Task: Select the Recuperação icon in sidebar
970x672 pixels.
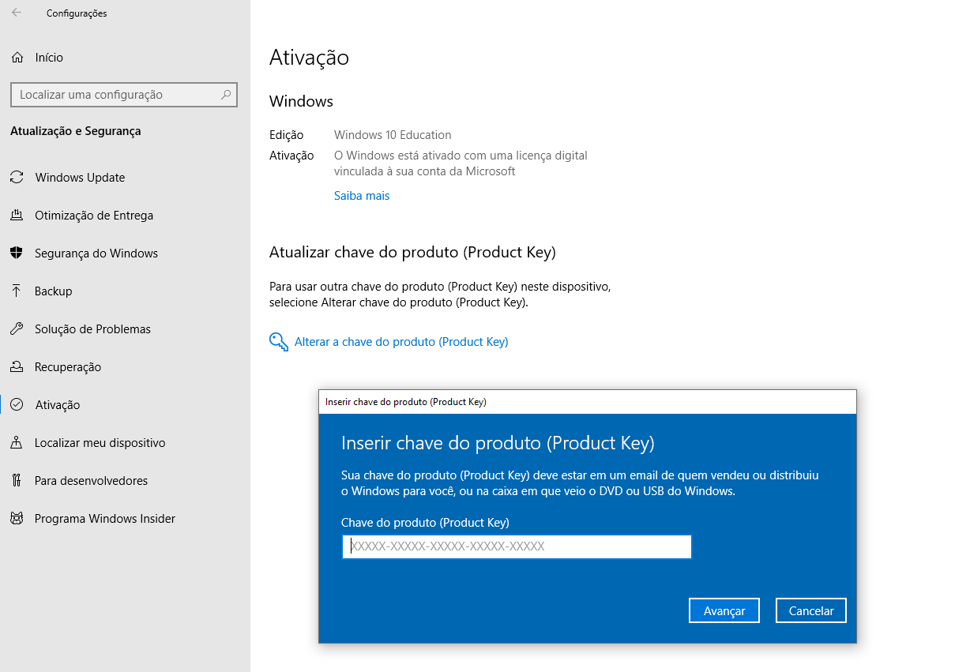Action: click(16, 366)
